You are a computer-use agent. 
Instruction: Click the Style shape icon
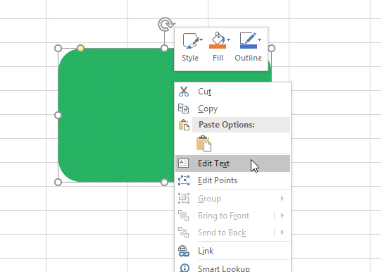click(190, 41)
